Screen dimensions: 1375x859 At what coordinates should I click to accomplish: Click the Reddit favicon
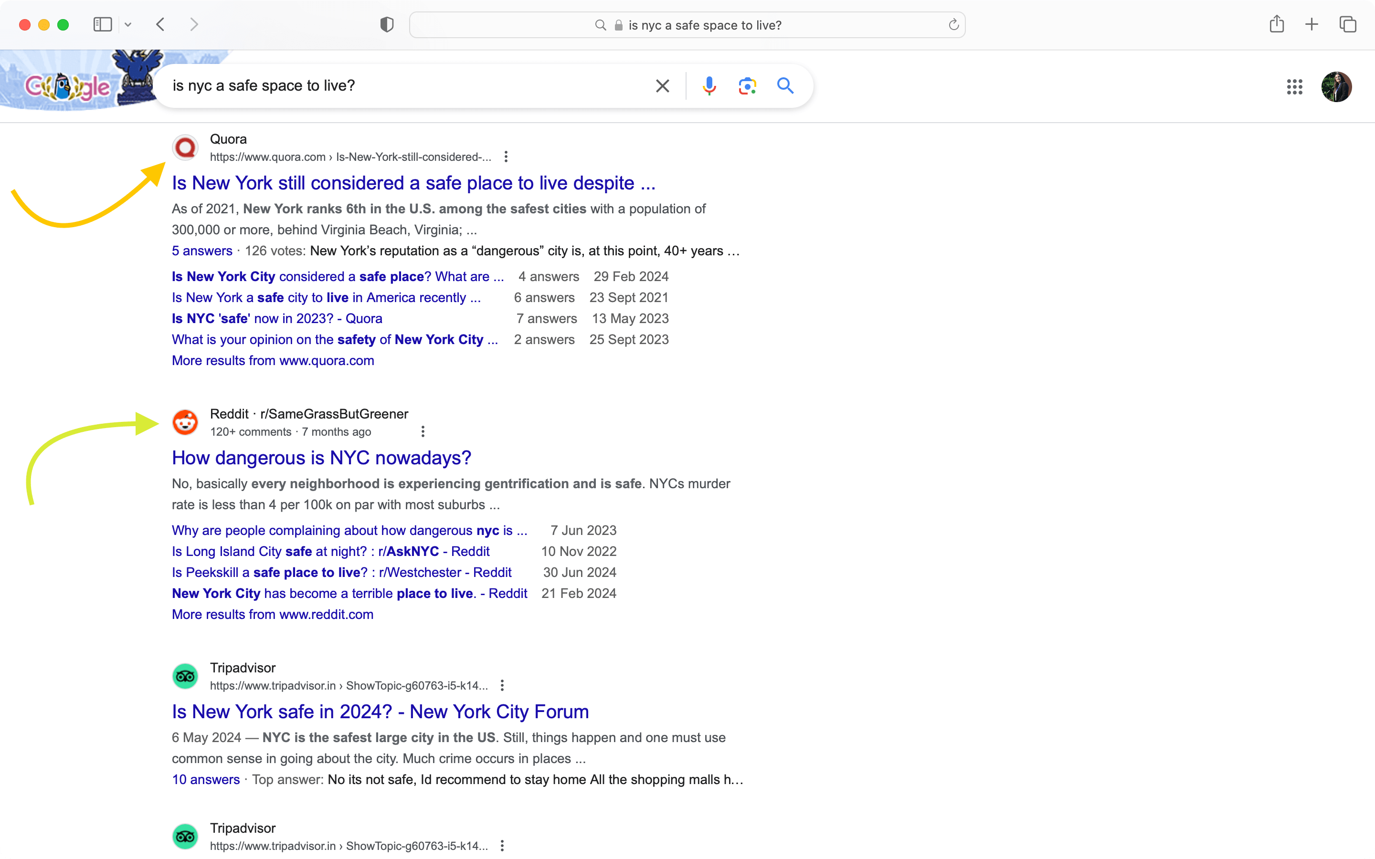[185, 423]
